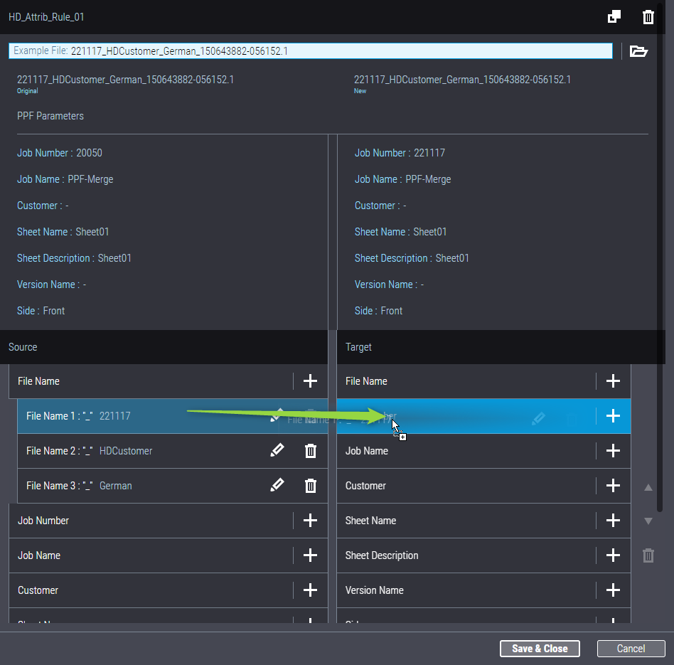Add a new Source File Name part
Screen dimensions: 674x665
pyautogui.click(x=310, y=381)
